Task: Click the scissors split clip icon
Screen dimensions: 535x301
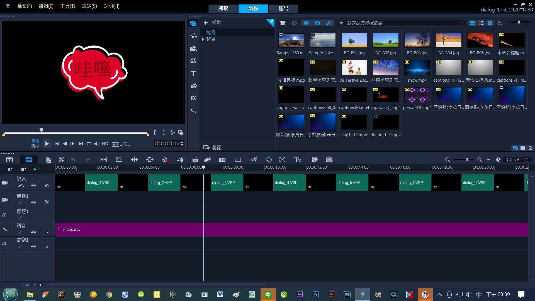Action: (x=172, y=133)
